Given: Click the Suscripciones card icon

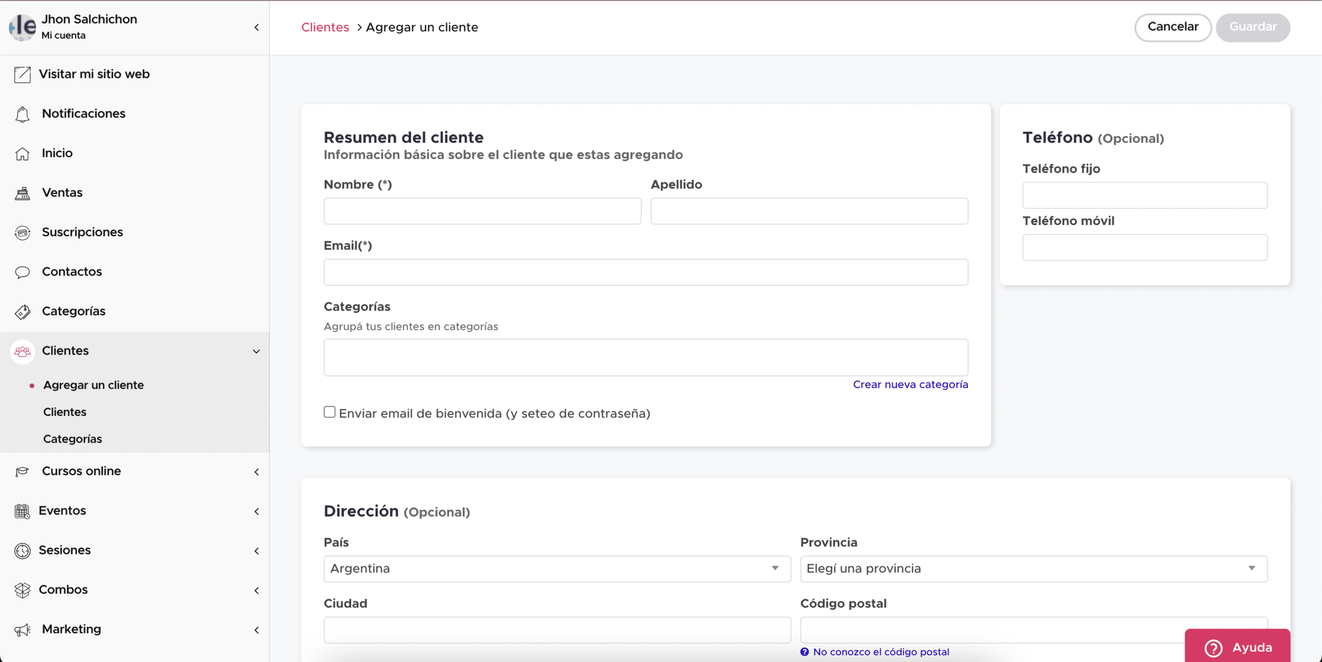Looking at the screenshot, I should [22, 233].
